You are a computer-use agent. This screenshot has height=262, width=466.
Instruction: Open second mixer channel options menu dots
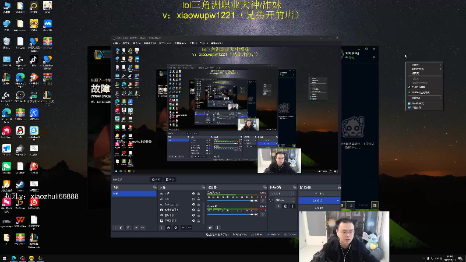click(263, 214)
